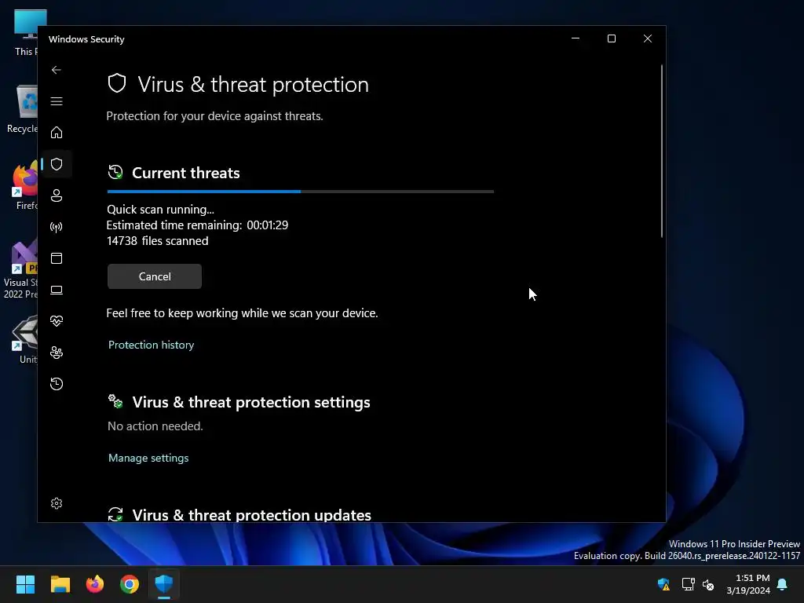Open App & browser control sidebar icon
This screenshot has height=603, width=804.
[x=57, y=258]
